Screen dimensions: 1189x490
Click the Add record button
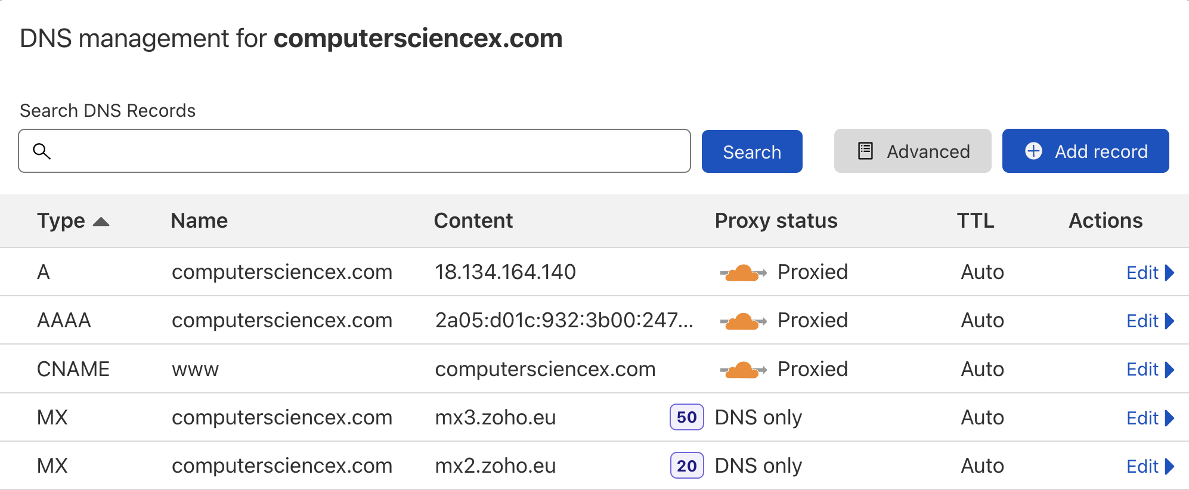[1085, 151]
